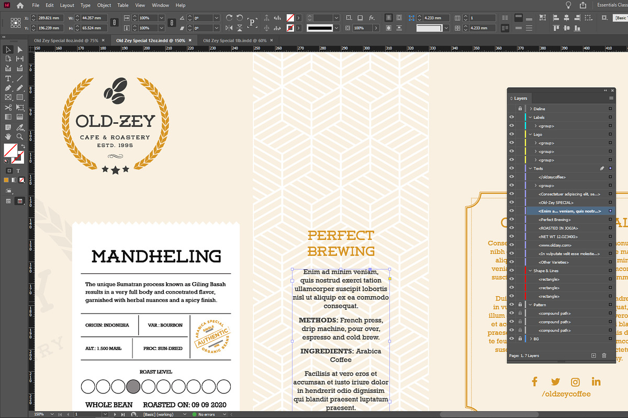
Task: Open the File menu
Action: 35,5
